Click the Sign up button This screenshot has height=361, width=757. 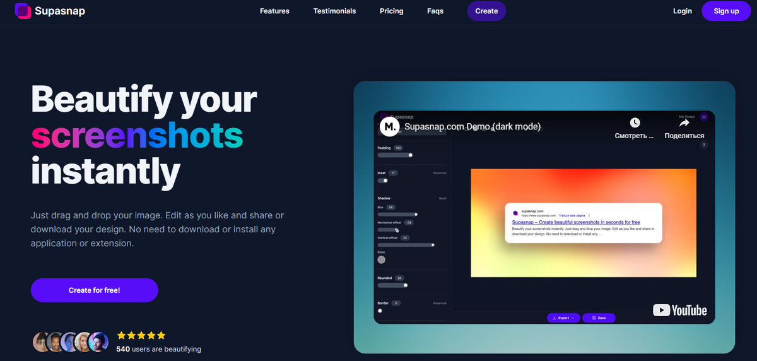point(726,11)
